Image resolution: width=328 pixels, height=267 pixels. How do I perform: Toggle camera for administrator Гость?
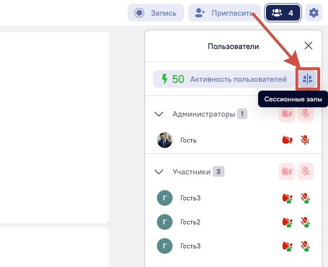287,140
